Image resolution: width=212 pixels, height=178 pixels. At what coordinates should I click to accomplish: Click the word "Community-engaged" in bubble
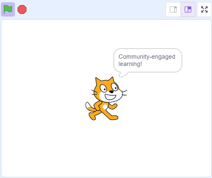[147, 57]
